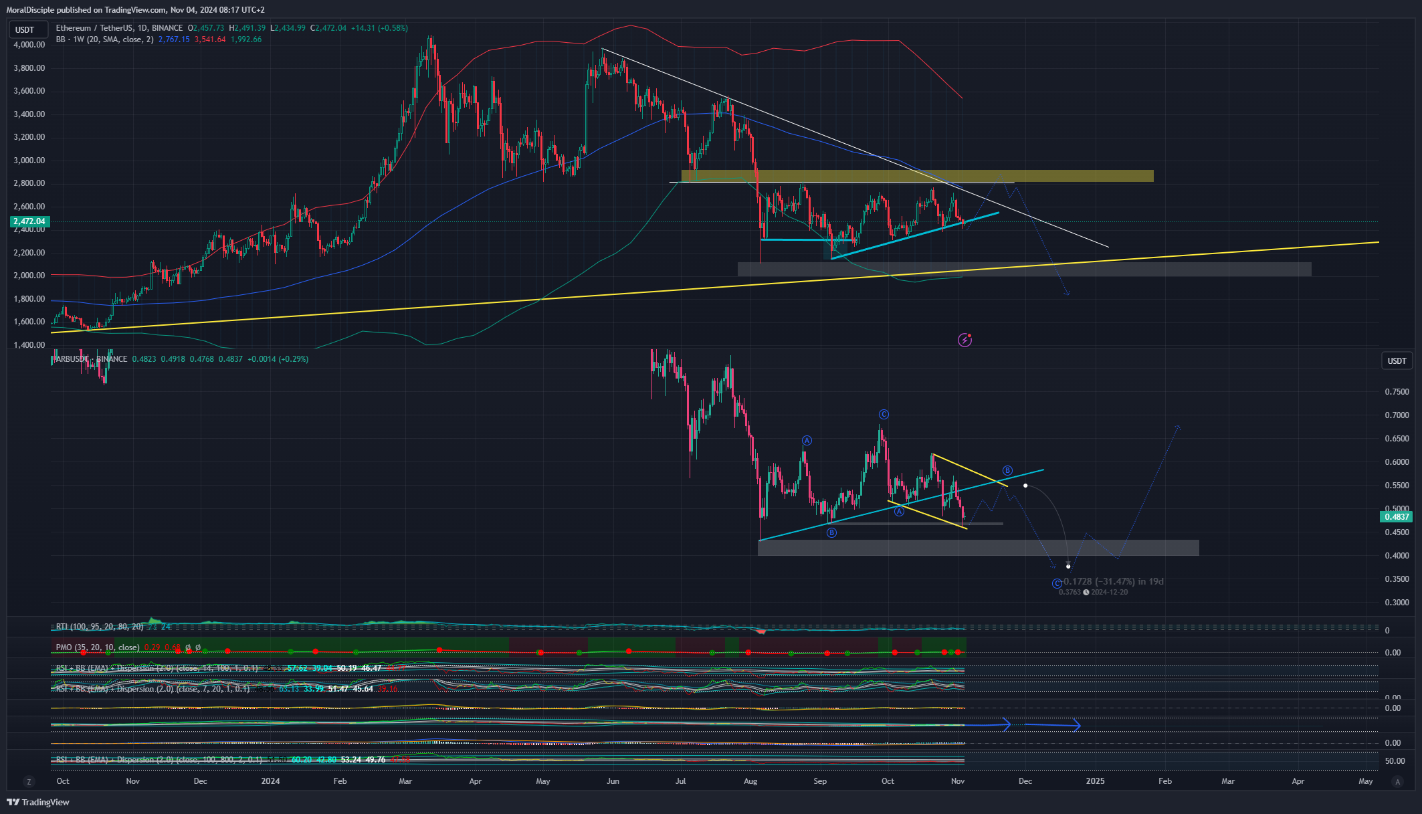Screen dimensions: 1422x814
Task: Click the +14.31 (+0.58%) change value
Action: point(379,28)
